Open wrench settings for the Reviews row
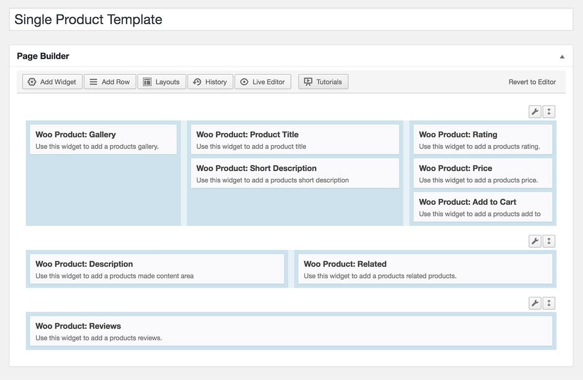The image size is (583, 380). pyautogui.click(x=535, y=303)
